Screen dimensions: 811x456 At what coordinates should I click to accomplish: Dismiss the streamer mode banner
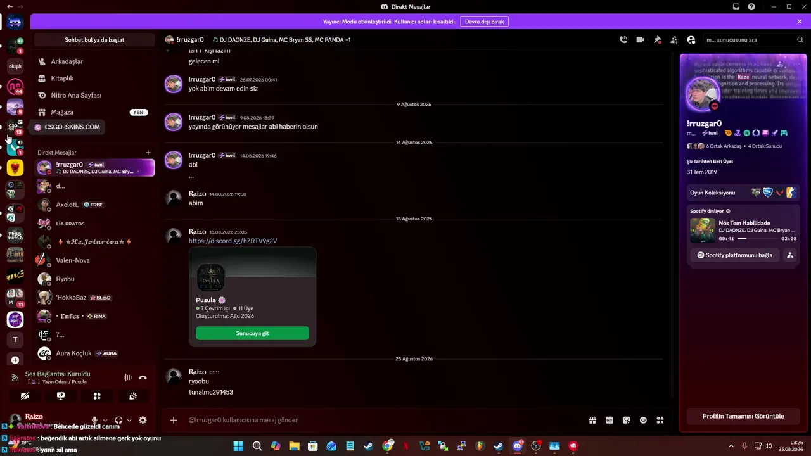pos(800,22)
